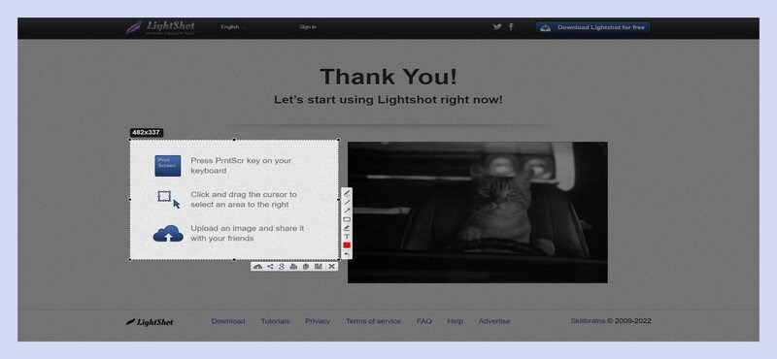Open the red color picker swatch
This screenshot has width=777, height=359.
[347, 245]
